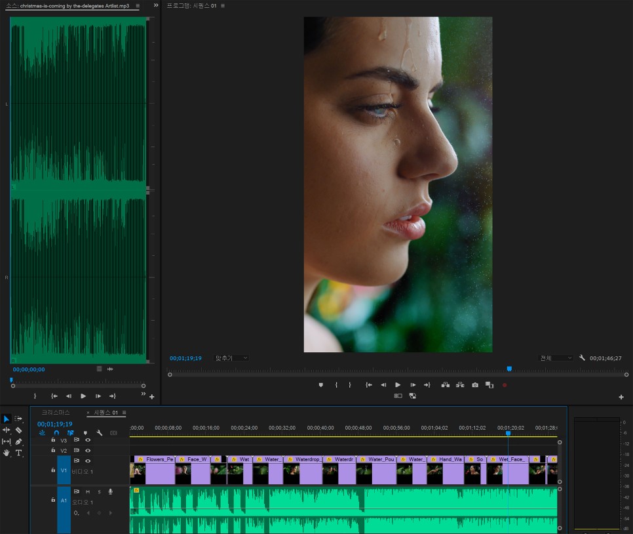Viewport: 633px width, 534px height.
Task: Select the Razor tool
Action: [x=18, y=430]
